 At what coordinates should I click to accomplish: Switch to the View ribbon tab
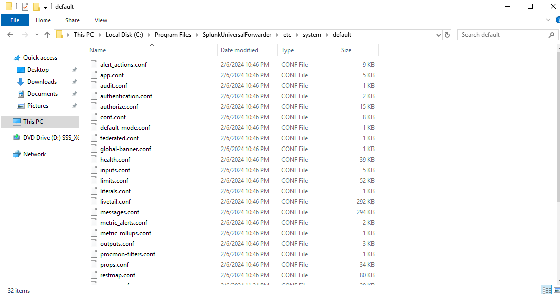(x=101, y=20)
